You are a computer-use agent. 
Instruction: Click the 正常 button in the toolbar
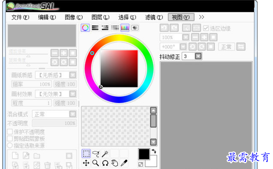tap(227, 47)
